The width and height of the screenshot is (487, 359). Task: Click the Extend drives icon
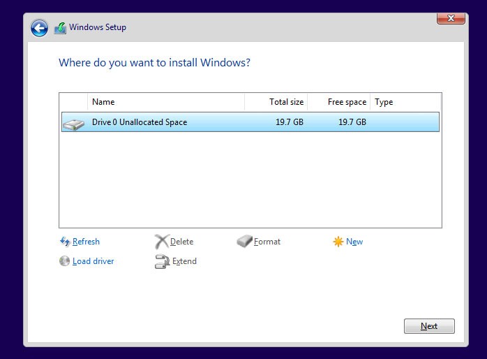pyautogui.click(x=162, y=261)
